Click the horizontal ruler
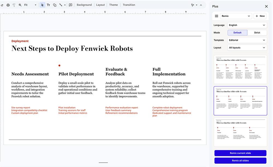 [103, 12]
